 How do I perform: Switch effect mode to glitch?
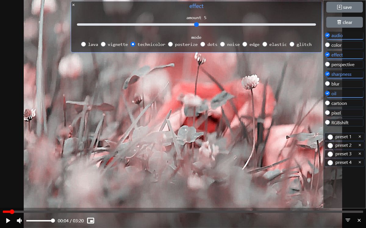(x=292, y=44)
